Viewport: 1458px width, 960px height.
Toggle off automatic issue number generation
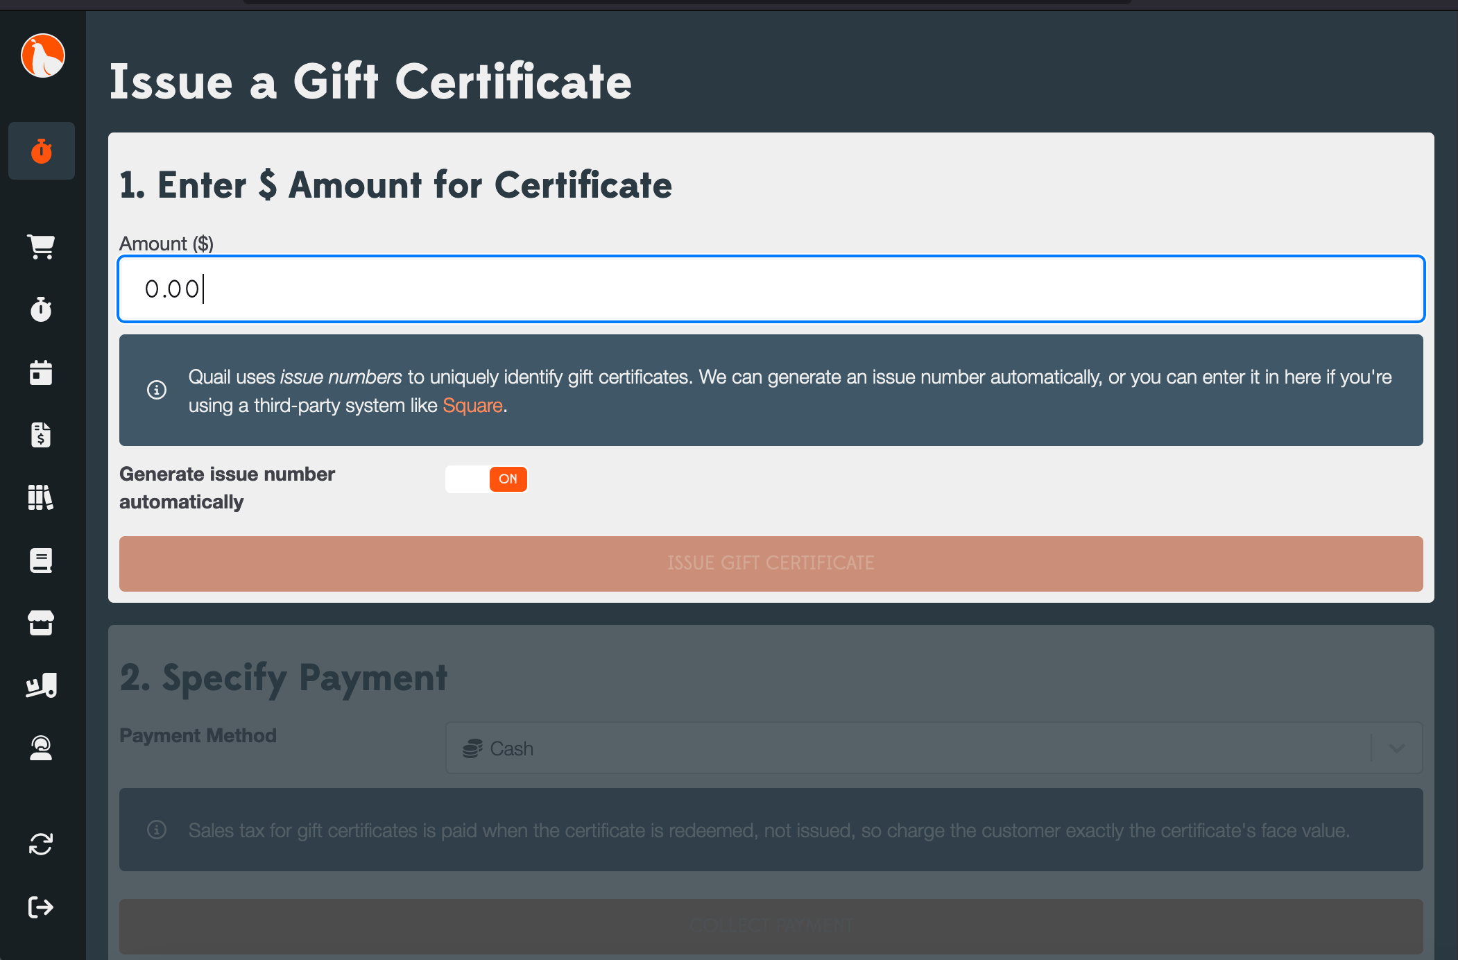486,479
